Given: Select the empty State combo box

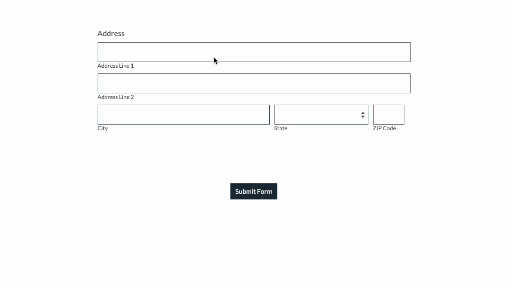Looking at the screenshot, I should pos(321,114).
